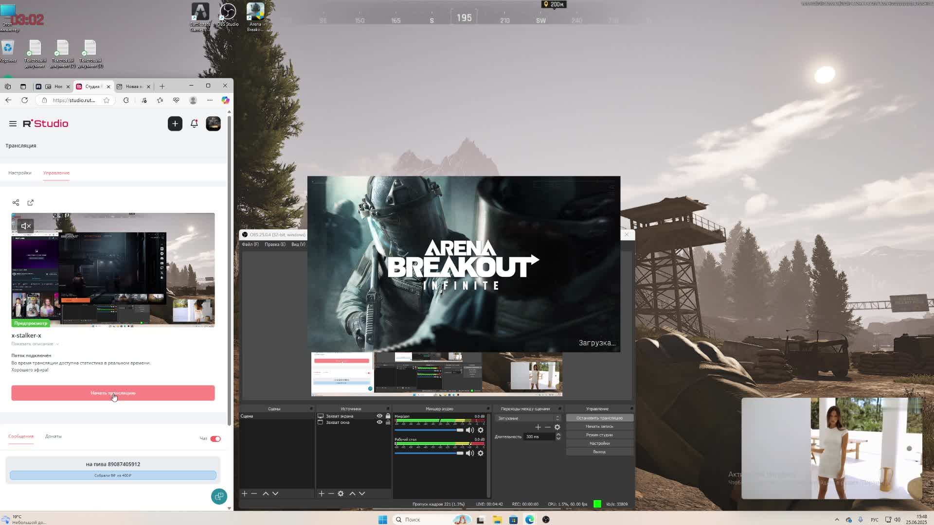Open settings gear for Рабочий стол audio
This screenshot has width=934, height=525.
[481, 453]
